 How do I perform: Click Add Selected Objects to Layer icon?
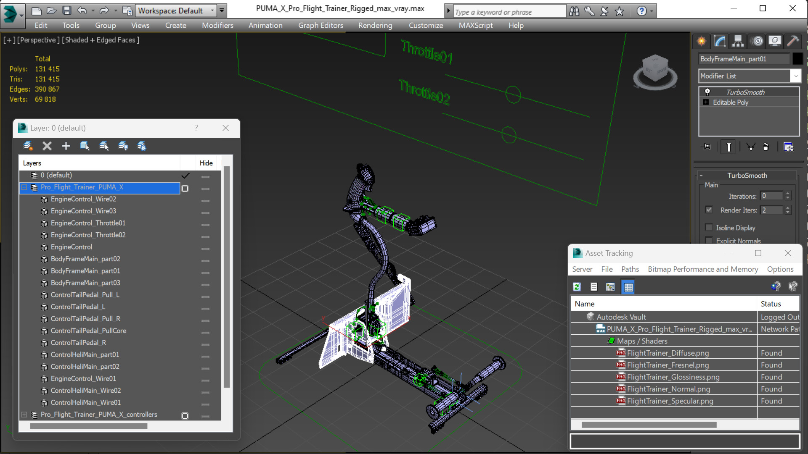[85, 146]
